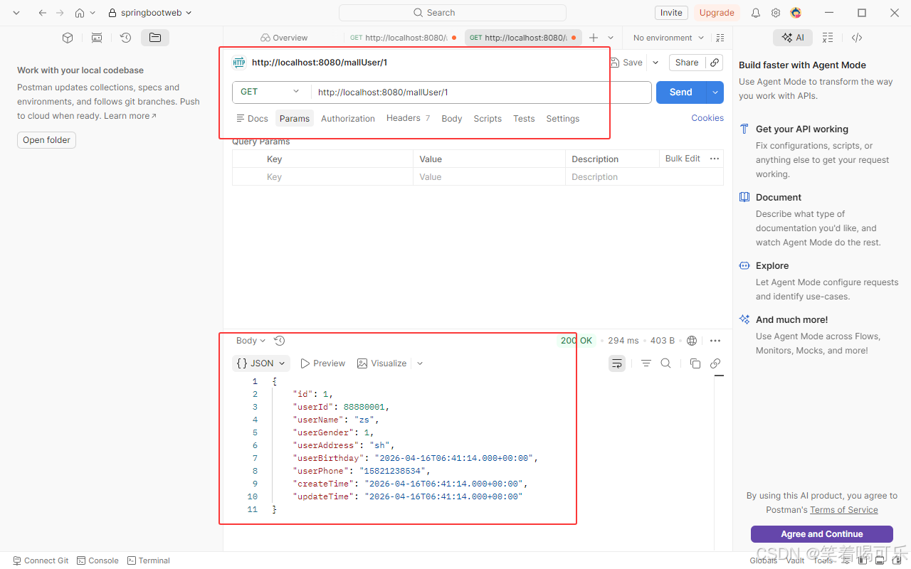Open the No environment selector
Image resolution: width=911 pixels, height=569 pixels.
point(668,38)
